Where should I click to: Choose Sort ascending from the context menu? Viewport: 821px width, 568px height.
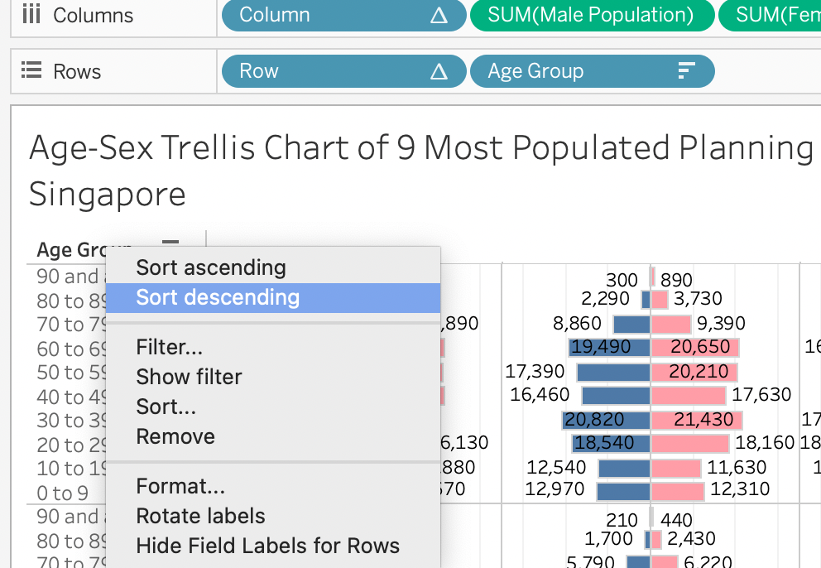[x=211, y=267]
